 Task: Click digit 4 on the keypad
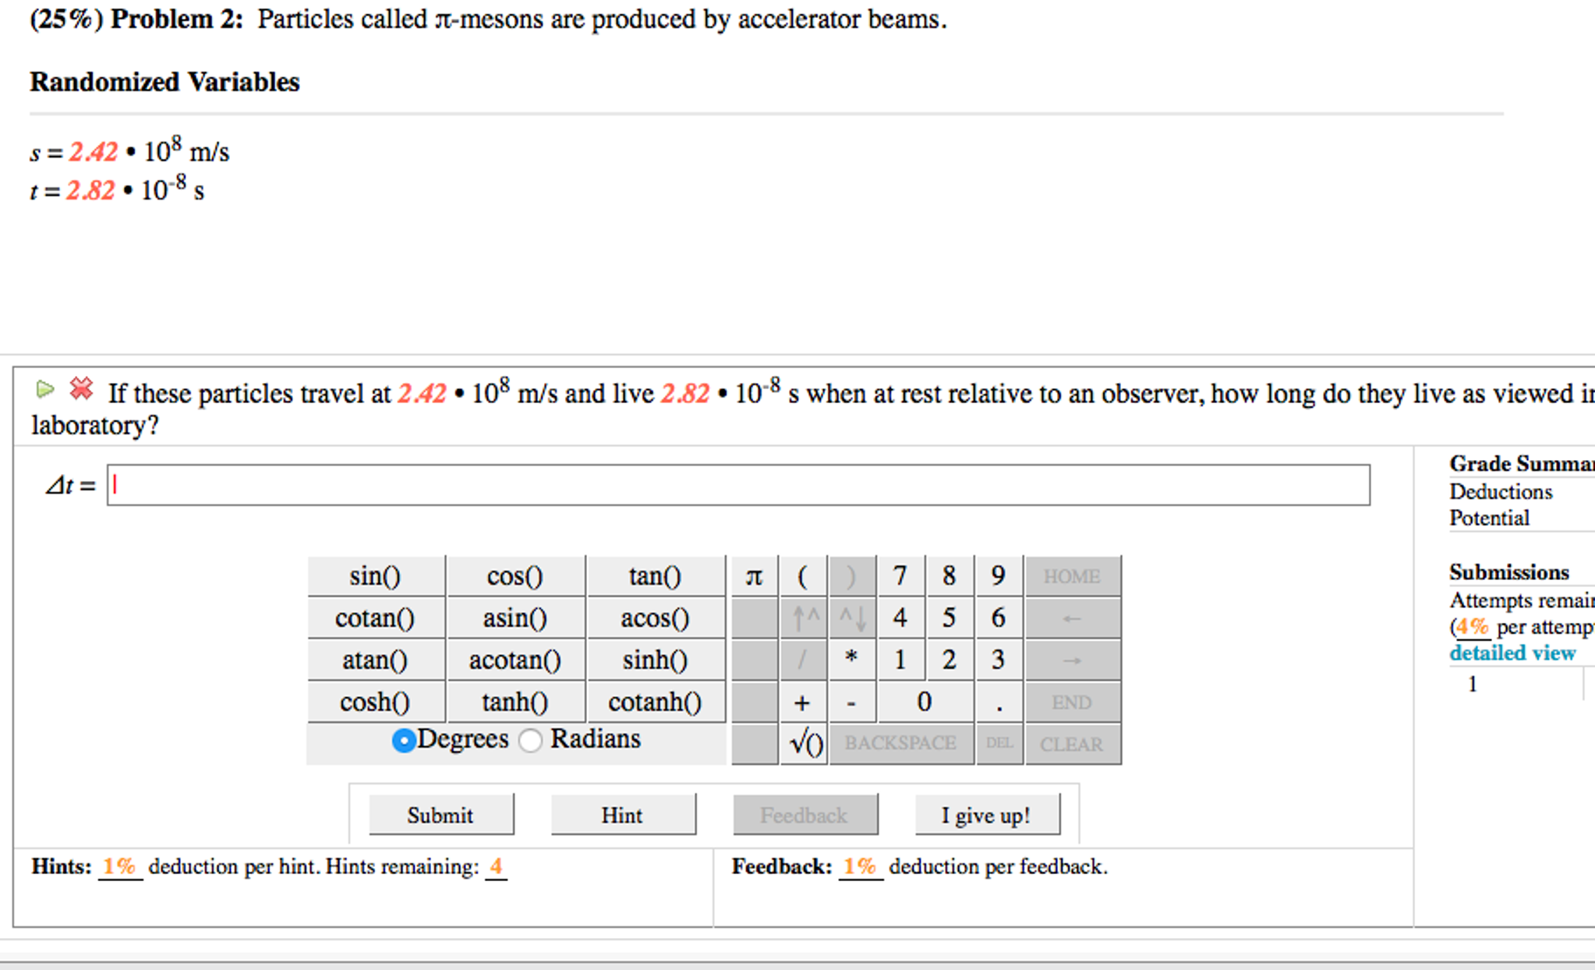(901, 618)
